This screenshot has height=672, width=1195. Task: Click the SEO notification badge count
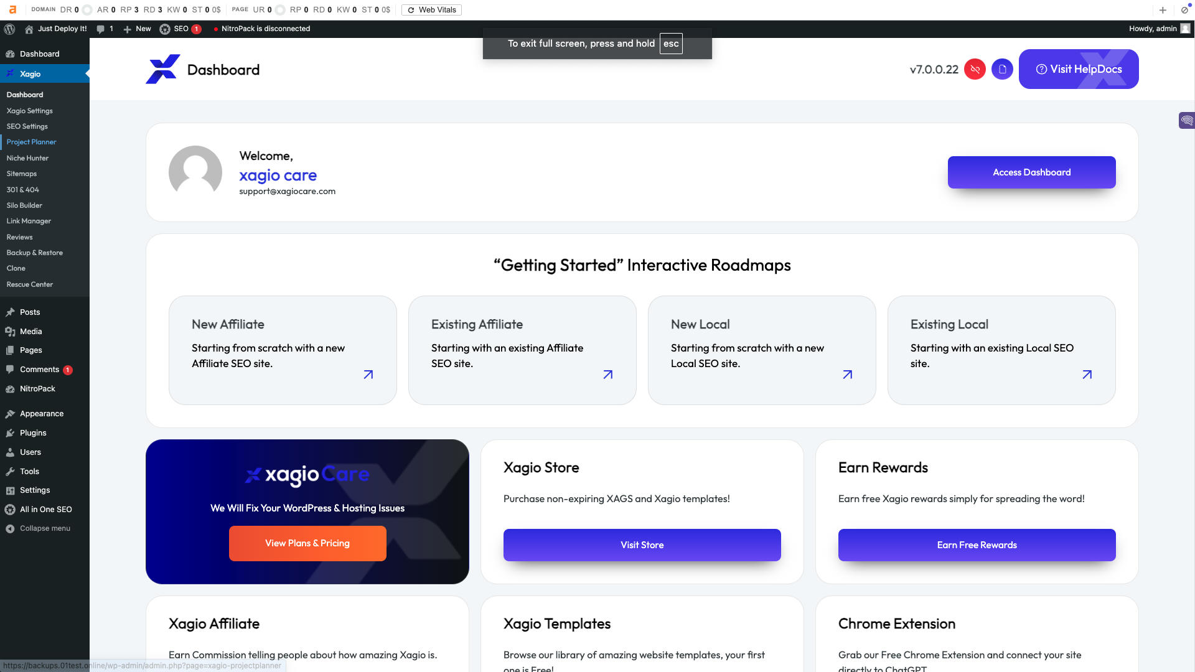[196, 29]
